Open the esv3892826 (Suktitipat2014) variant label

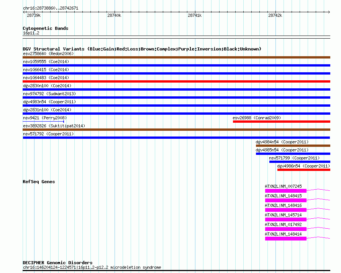point(54,126)
